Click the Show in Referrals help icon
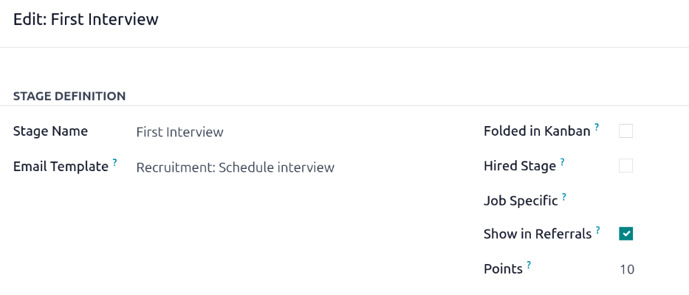Screen dimensions: 689x295 click(x=598, y=229)
